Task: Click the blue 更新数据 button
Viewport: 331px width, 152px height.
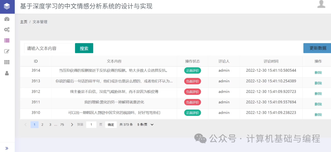Action: point(318,48)
